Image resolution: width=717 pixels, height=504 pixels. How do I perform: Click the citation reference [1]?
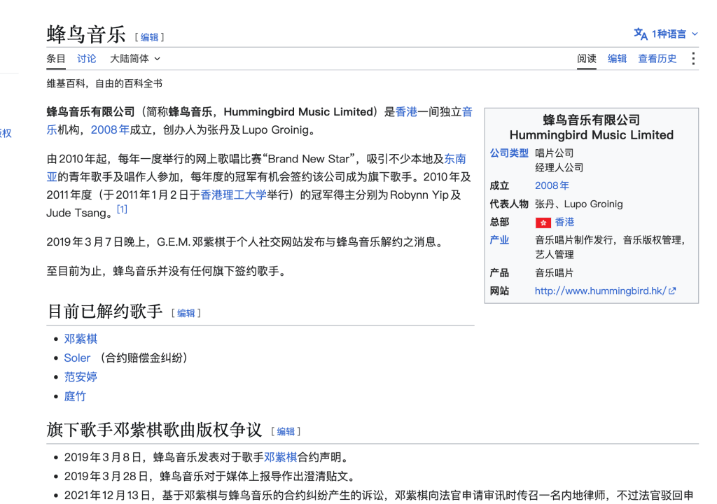click(x=122, y=209)
